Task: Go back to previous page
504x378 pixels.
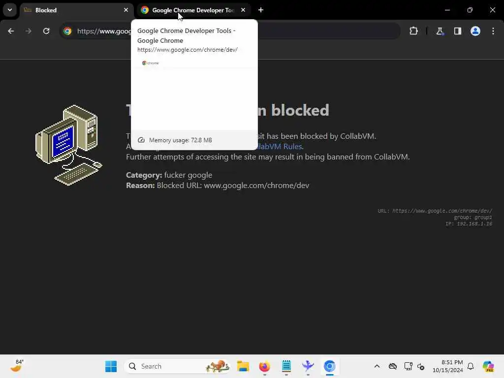Action: tap(11, 31)
